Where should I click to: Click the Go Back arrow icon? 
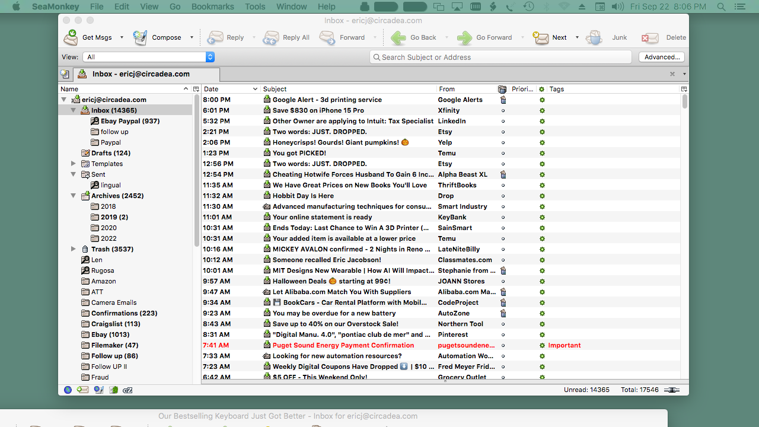[x=399, y=37]
